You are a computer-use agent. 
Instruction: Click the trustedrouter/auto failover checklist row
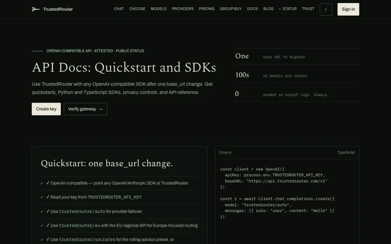click(x=120, y=211)
